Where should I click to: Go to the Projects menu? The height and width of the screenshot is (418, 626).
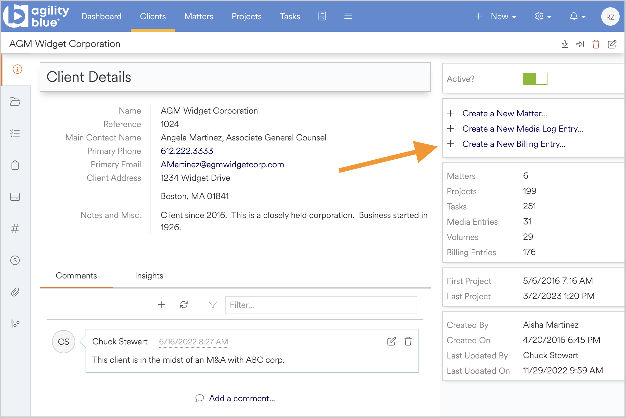click(247, 16)
